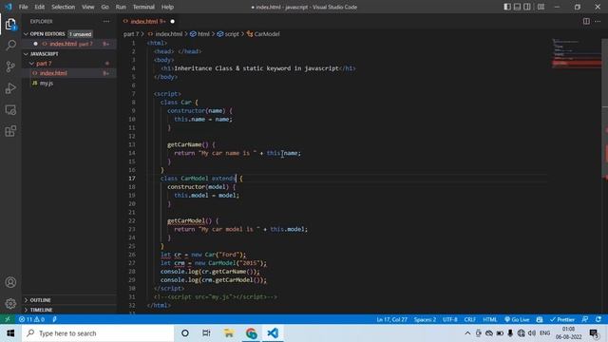
Task: Open the Accounts icon in activity bar
Action: pos(10,282)
